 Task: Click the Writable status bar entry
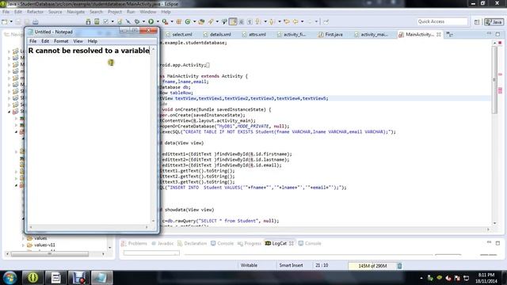(x=249, y=265)
